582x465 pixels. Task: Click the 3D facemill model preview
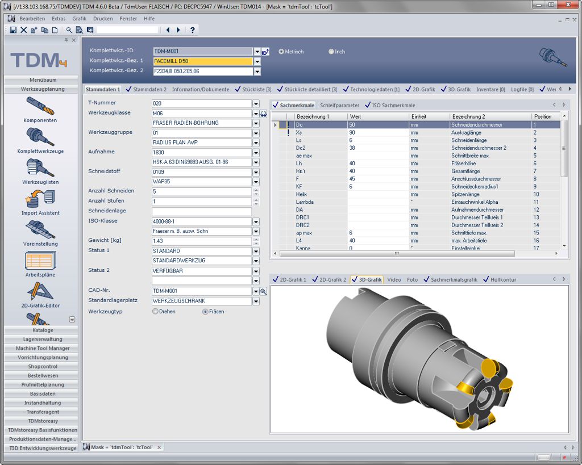pos(419,359)
